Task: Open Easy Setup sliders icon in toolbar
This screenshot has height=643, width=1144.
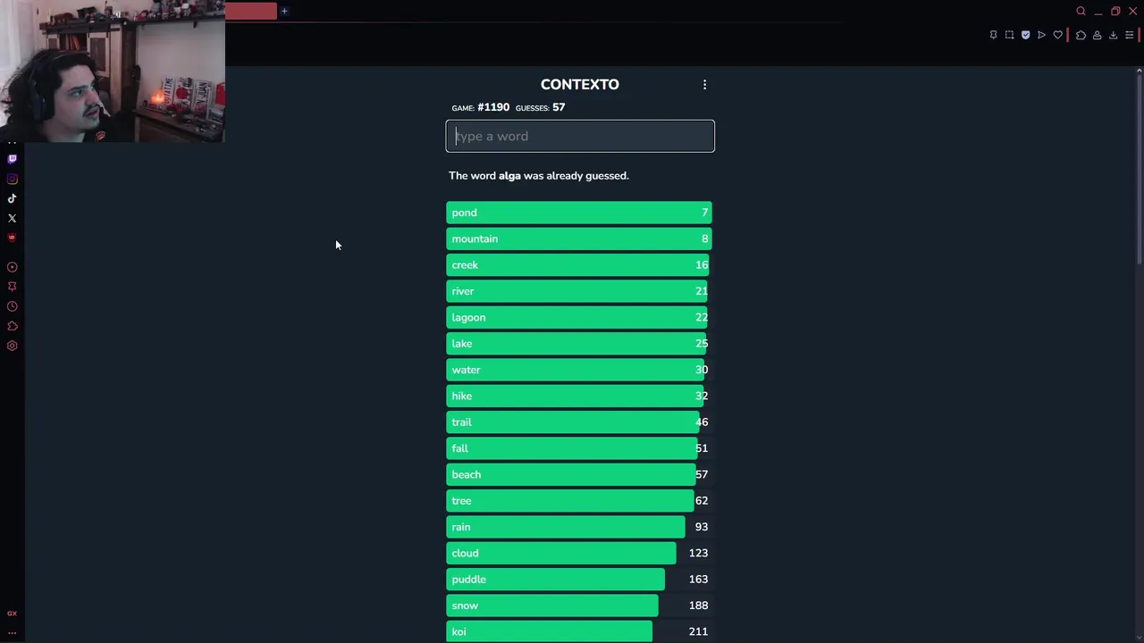Action: tap(1129, 35)
